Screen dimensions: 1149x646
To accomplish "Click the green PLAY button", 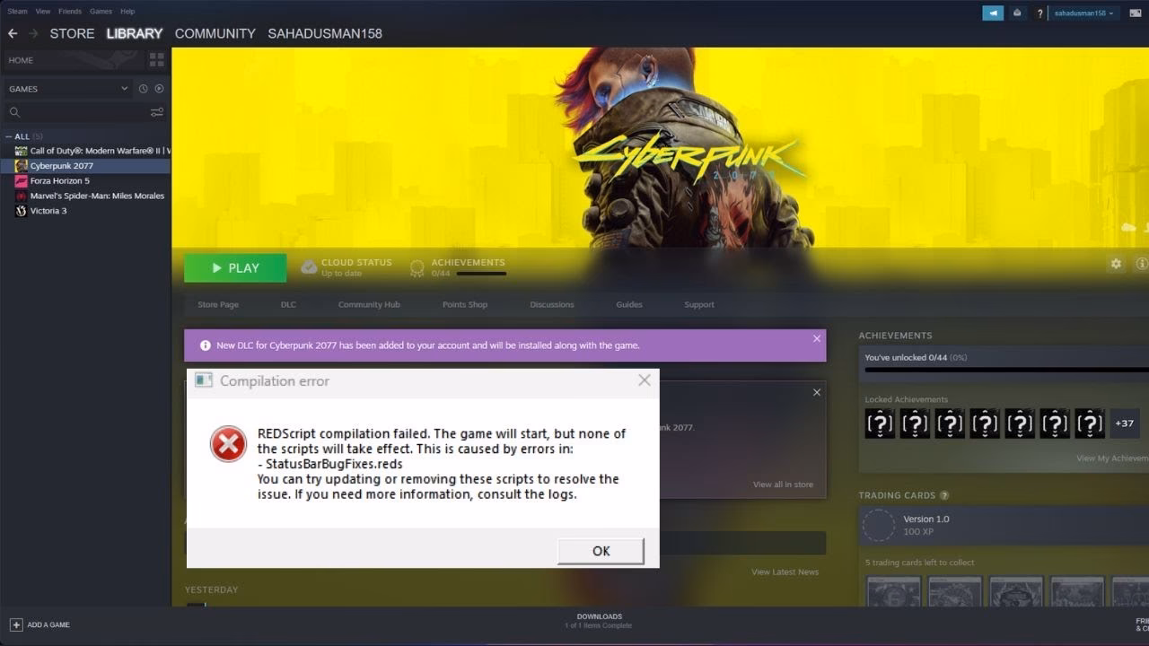I will click(x=235, y=268).
